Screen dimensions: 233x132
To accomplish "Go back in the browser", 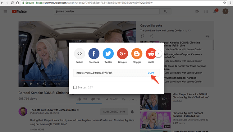I will tap(2, 3).
